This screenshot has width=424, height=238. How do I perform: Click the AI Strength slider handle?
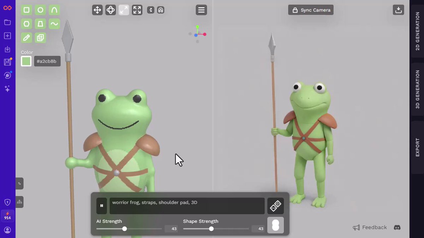(124, 229)
